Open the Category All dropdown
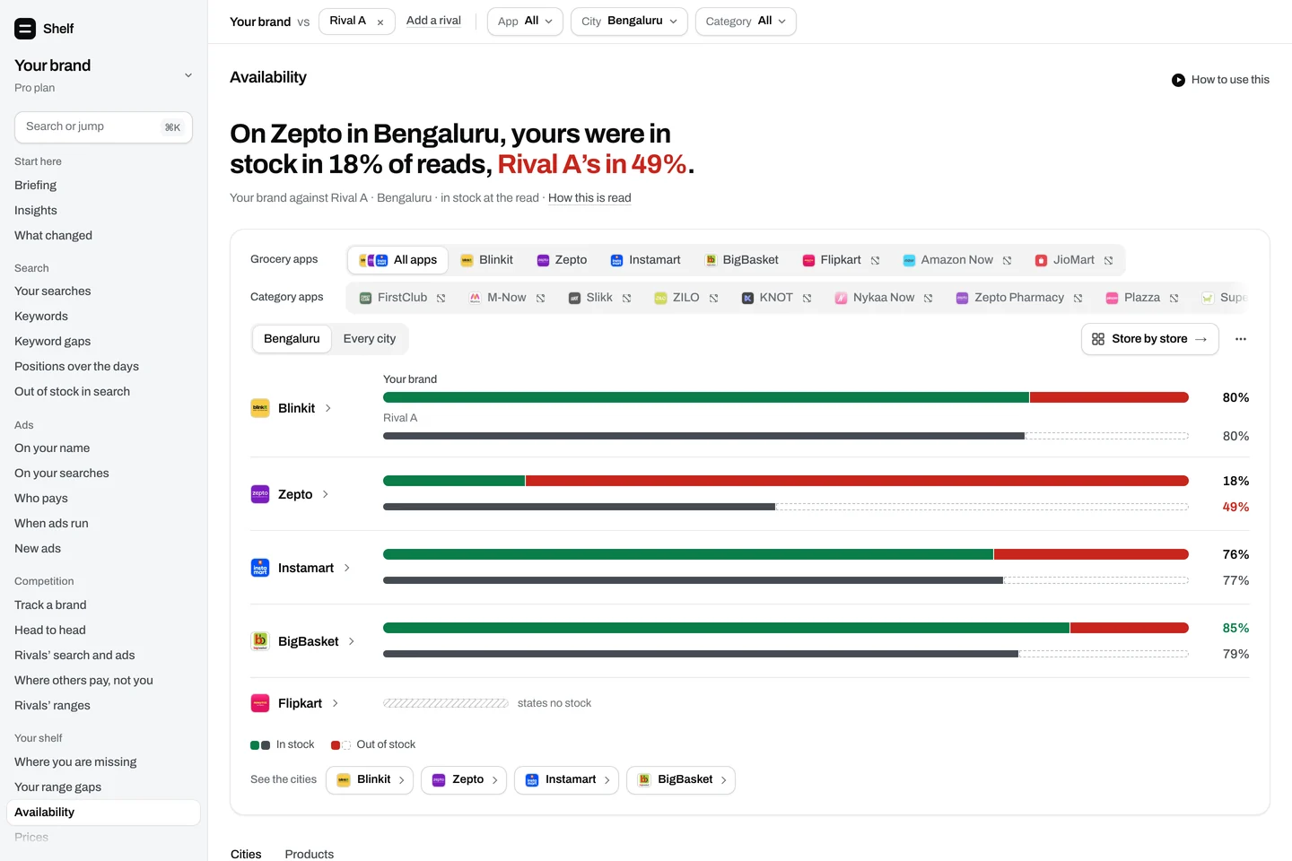This screenshot has width=1292, height=861. pos(746,22)
